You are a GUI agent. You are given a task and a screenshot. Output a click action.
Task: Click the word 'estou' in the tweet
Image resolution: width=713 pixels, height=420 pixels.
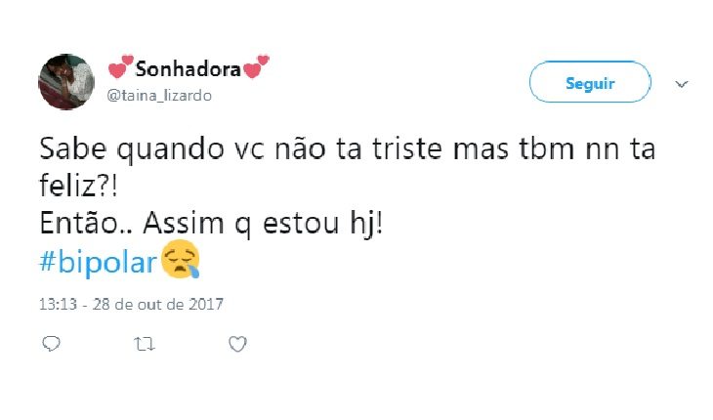(301, 224)
